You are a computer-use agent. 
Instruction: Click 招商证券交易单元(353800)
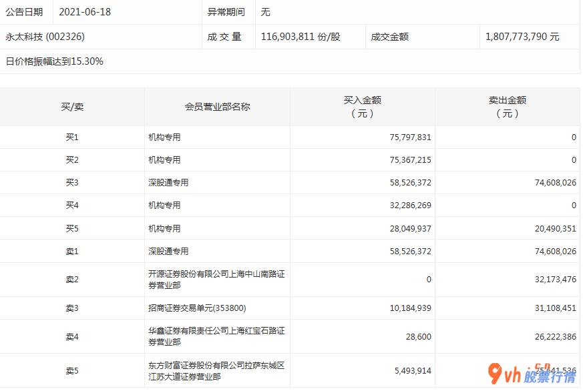197,308
